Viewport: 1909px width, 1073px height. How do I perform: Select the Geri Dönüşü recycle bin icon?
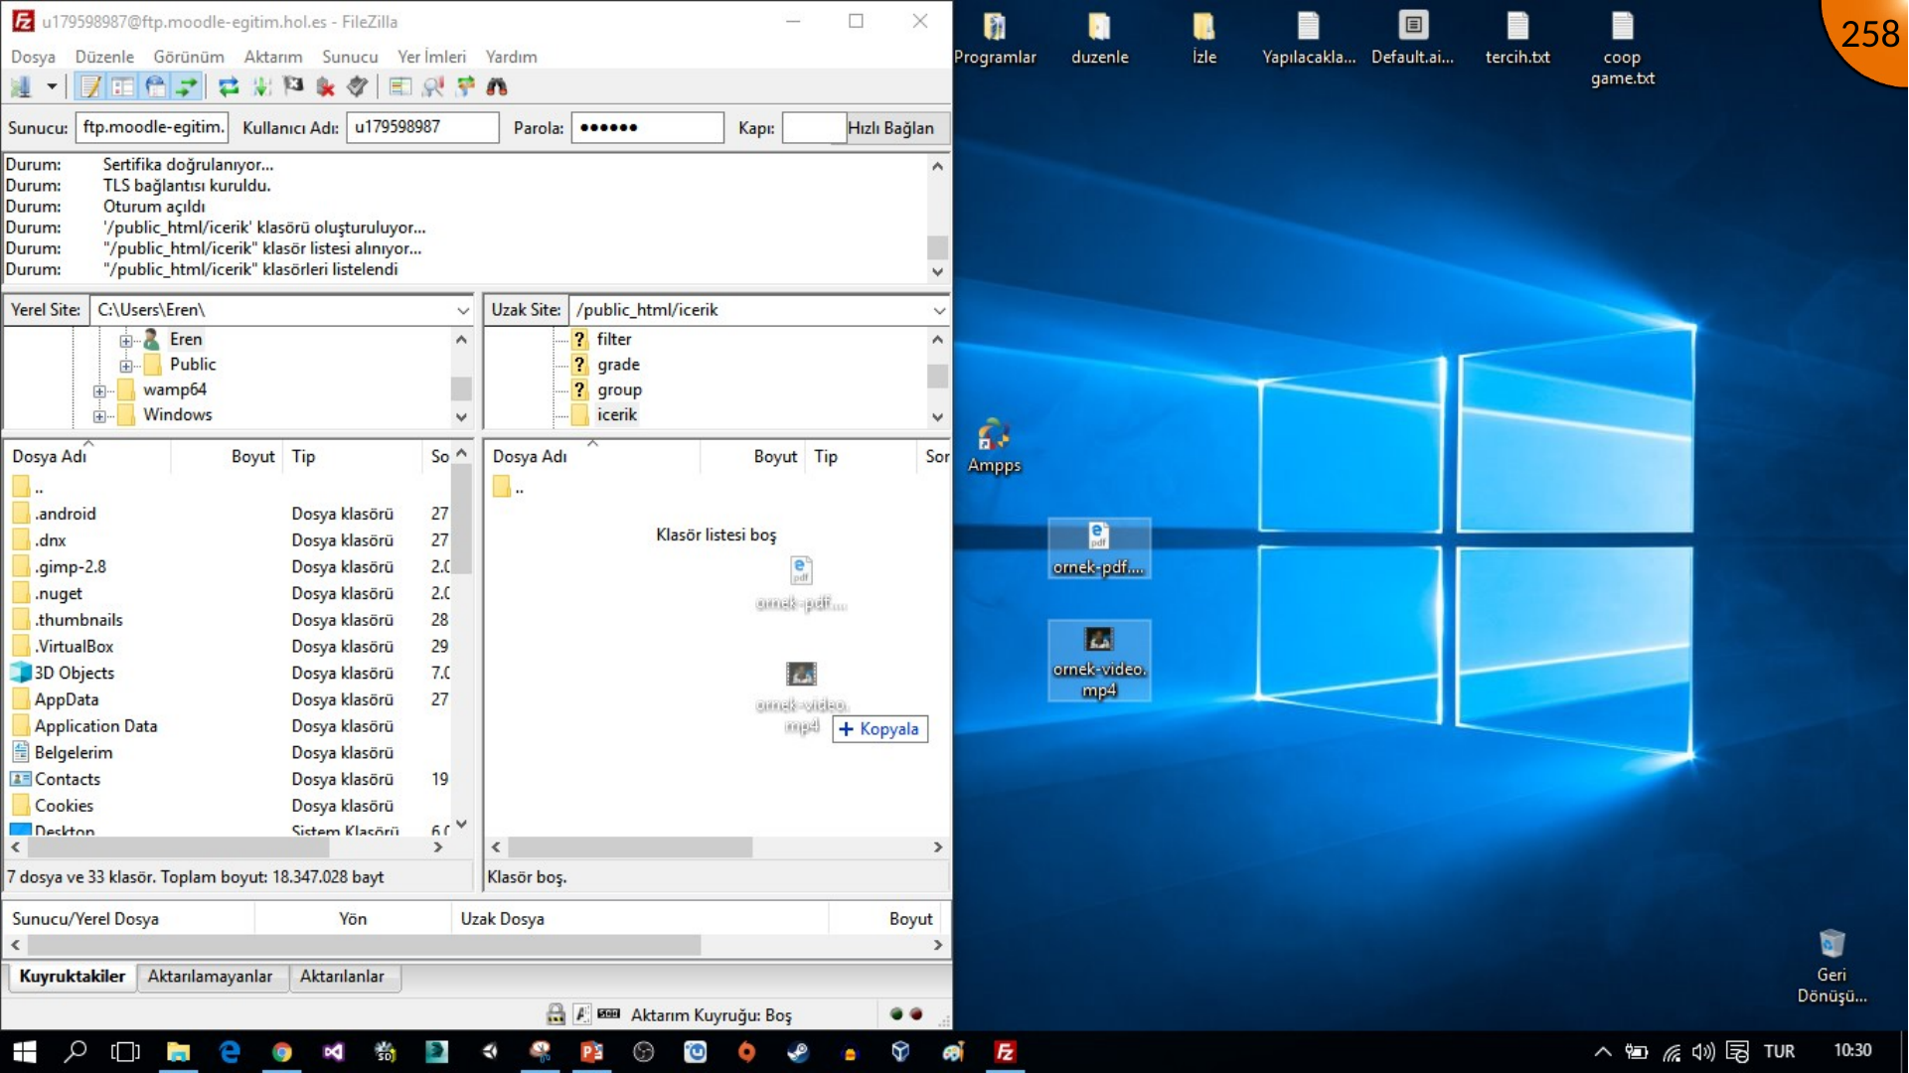click(x=1831, y=966)
